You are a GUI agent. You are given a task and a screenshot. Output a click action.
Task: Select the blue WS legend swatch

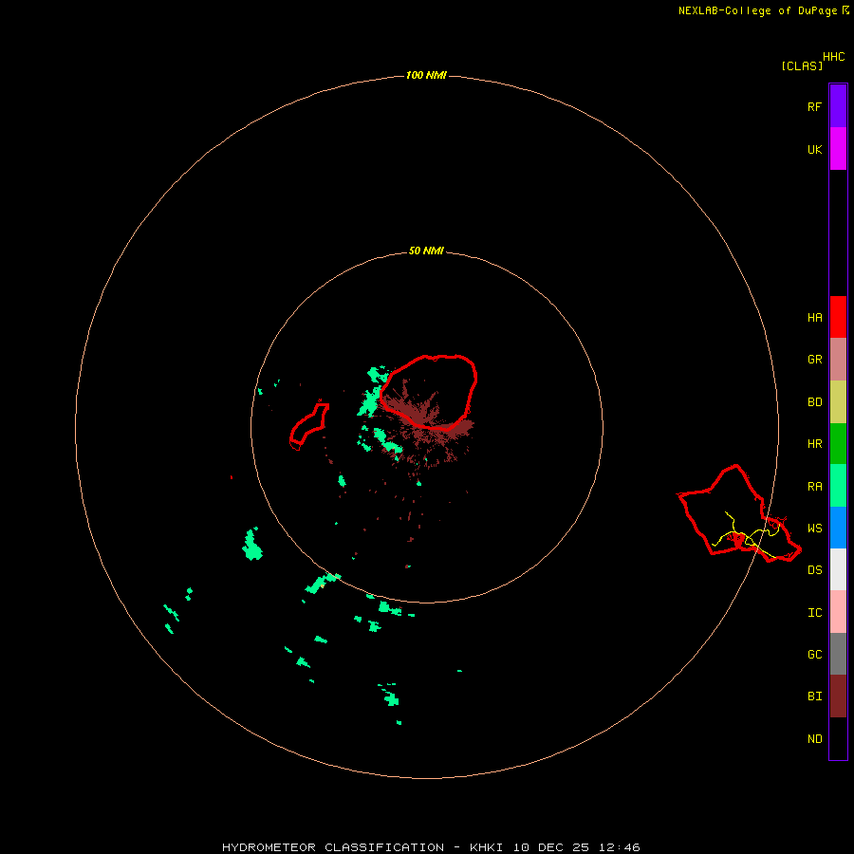[x=838, y=528]
